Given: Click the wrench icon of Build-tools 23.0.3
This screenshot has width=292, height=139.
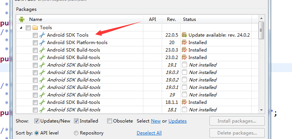Looking at the screenshot, I should tap(42, 50).
